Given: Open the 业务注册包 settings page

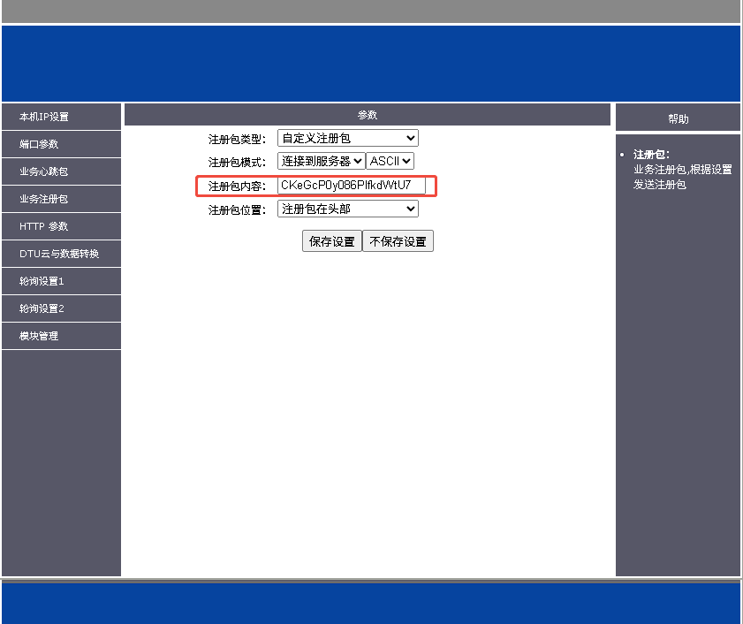Looking at the screenshot, I should coord(44,199).
